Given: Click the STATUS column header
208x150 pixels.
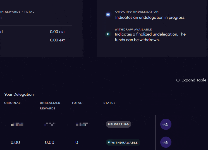Looking at the screenshot, I should tap(109, 103).
